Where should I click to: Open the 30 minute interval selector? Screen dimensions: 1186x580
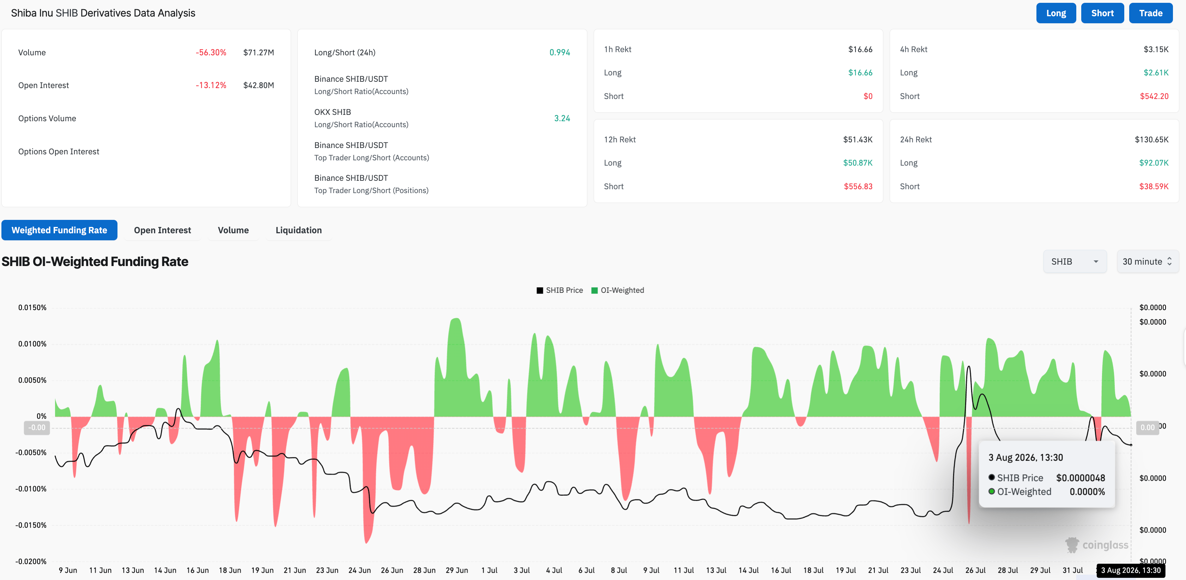1148,261
